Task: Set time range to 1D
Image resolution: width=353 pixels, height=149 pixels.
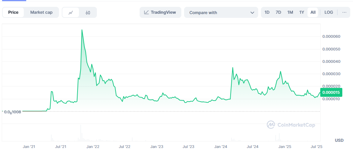Action: coord(267,12)
